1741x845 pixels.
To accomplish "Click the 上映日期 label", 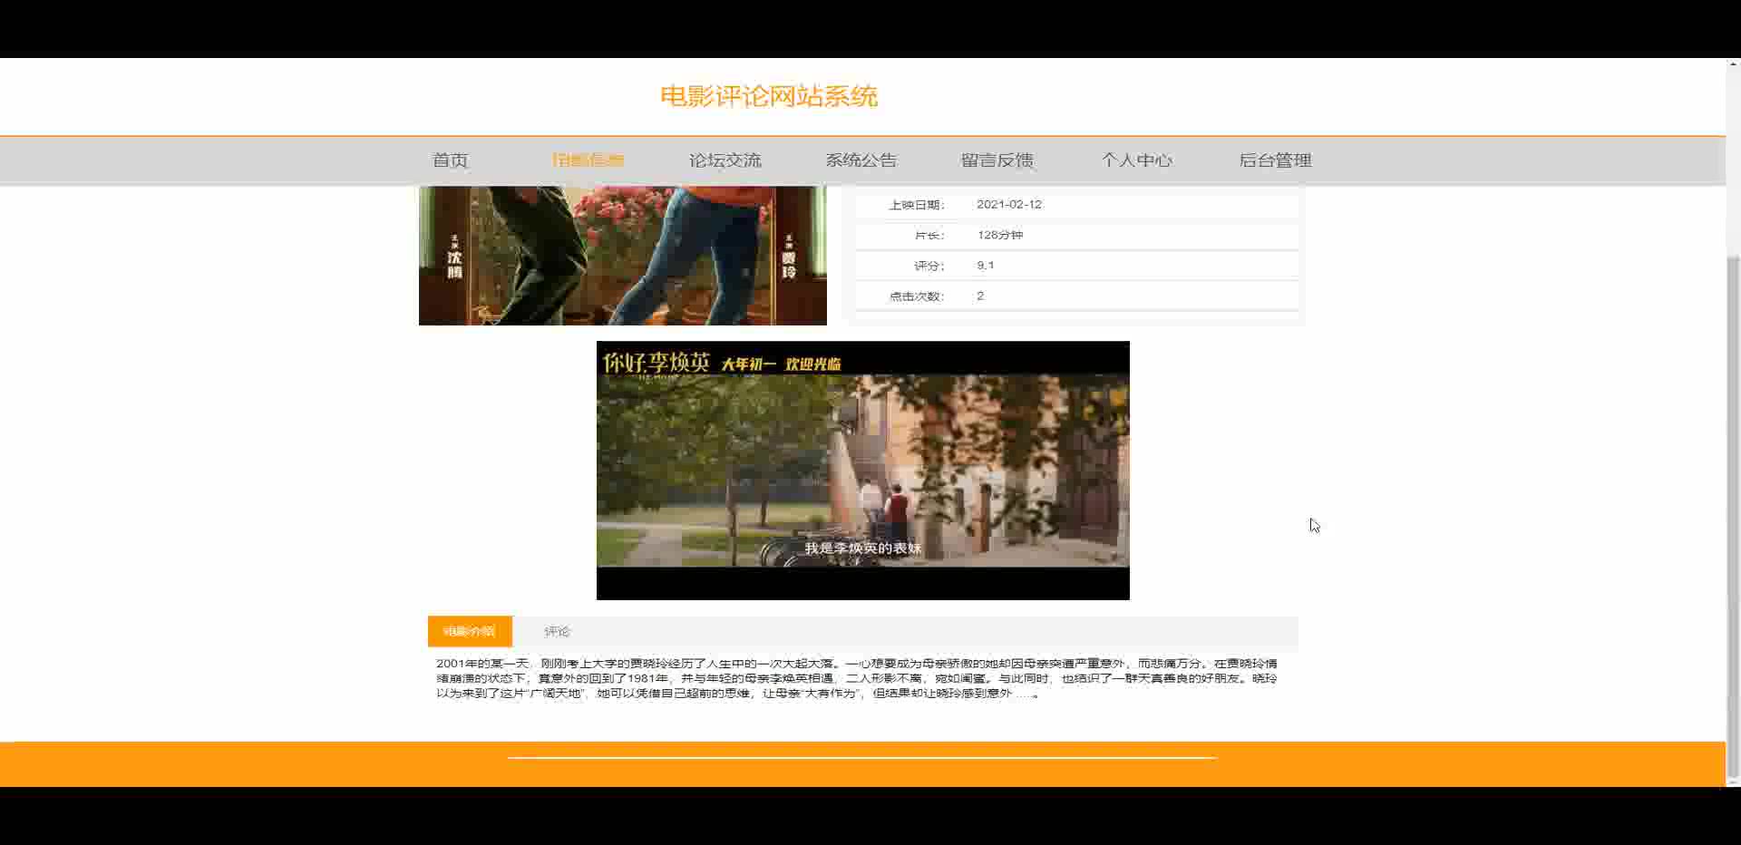I will [916, 205].
